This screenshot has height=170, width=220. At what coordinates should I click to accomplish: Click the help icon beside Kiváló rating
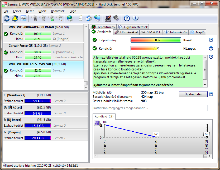211,40
